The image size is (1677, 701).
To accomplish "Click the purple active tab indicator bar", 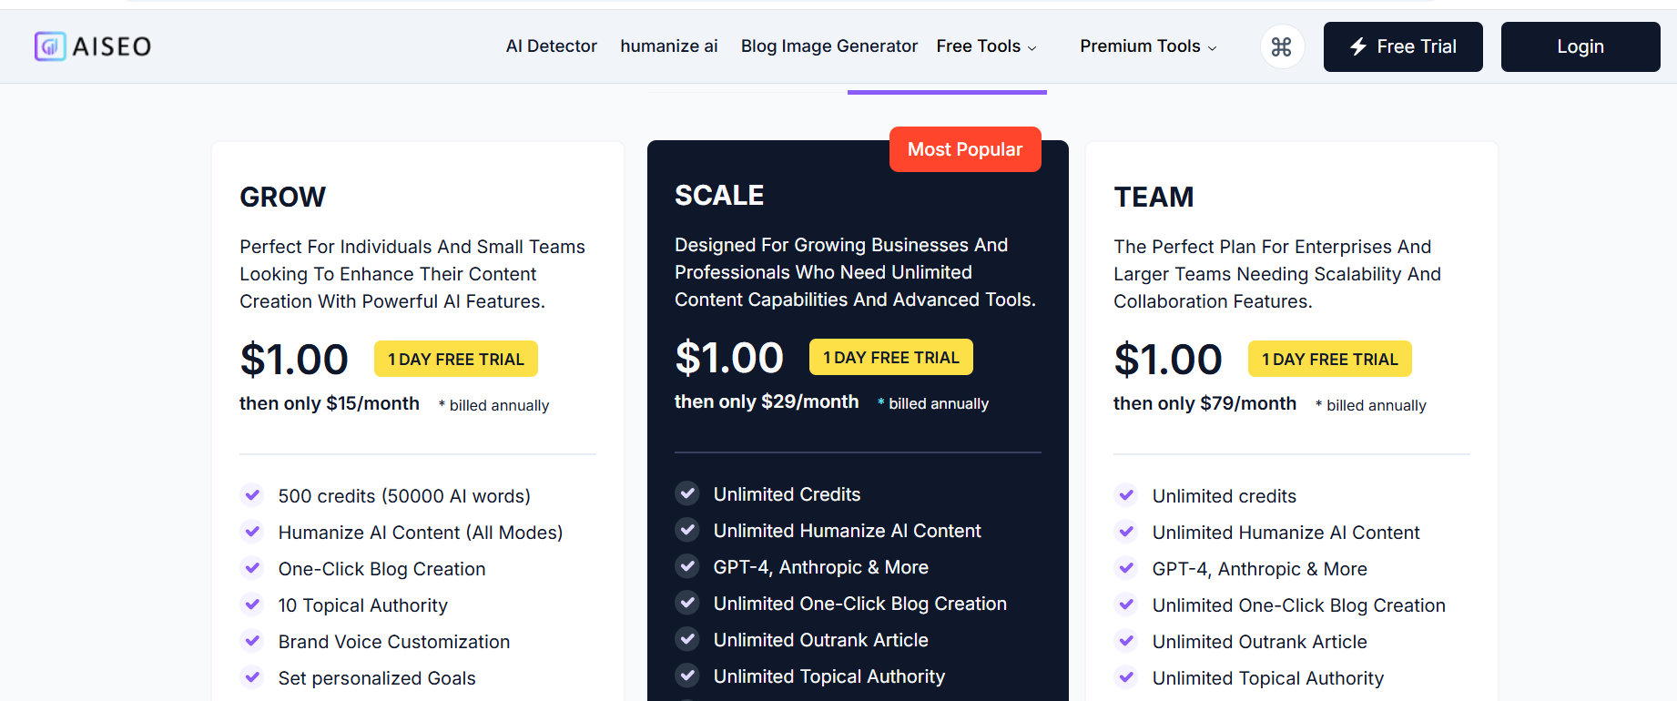I will [x=947, y=92].
